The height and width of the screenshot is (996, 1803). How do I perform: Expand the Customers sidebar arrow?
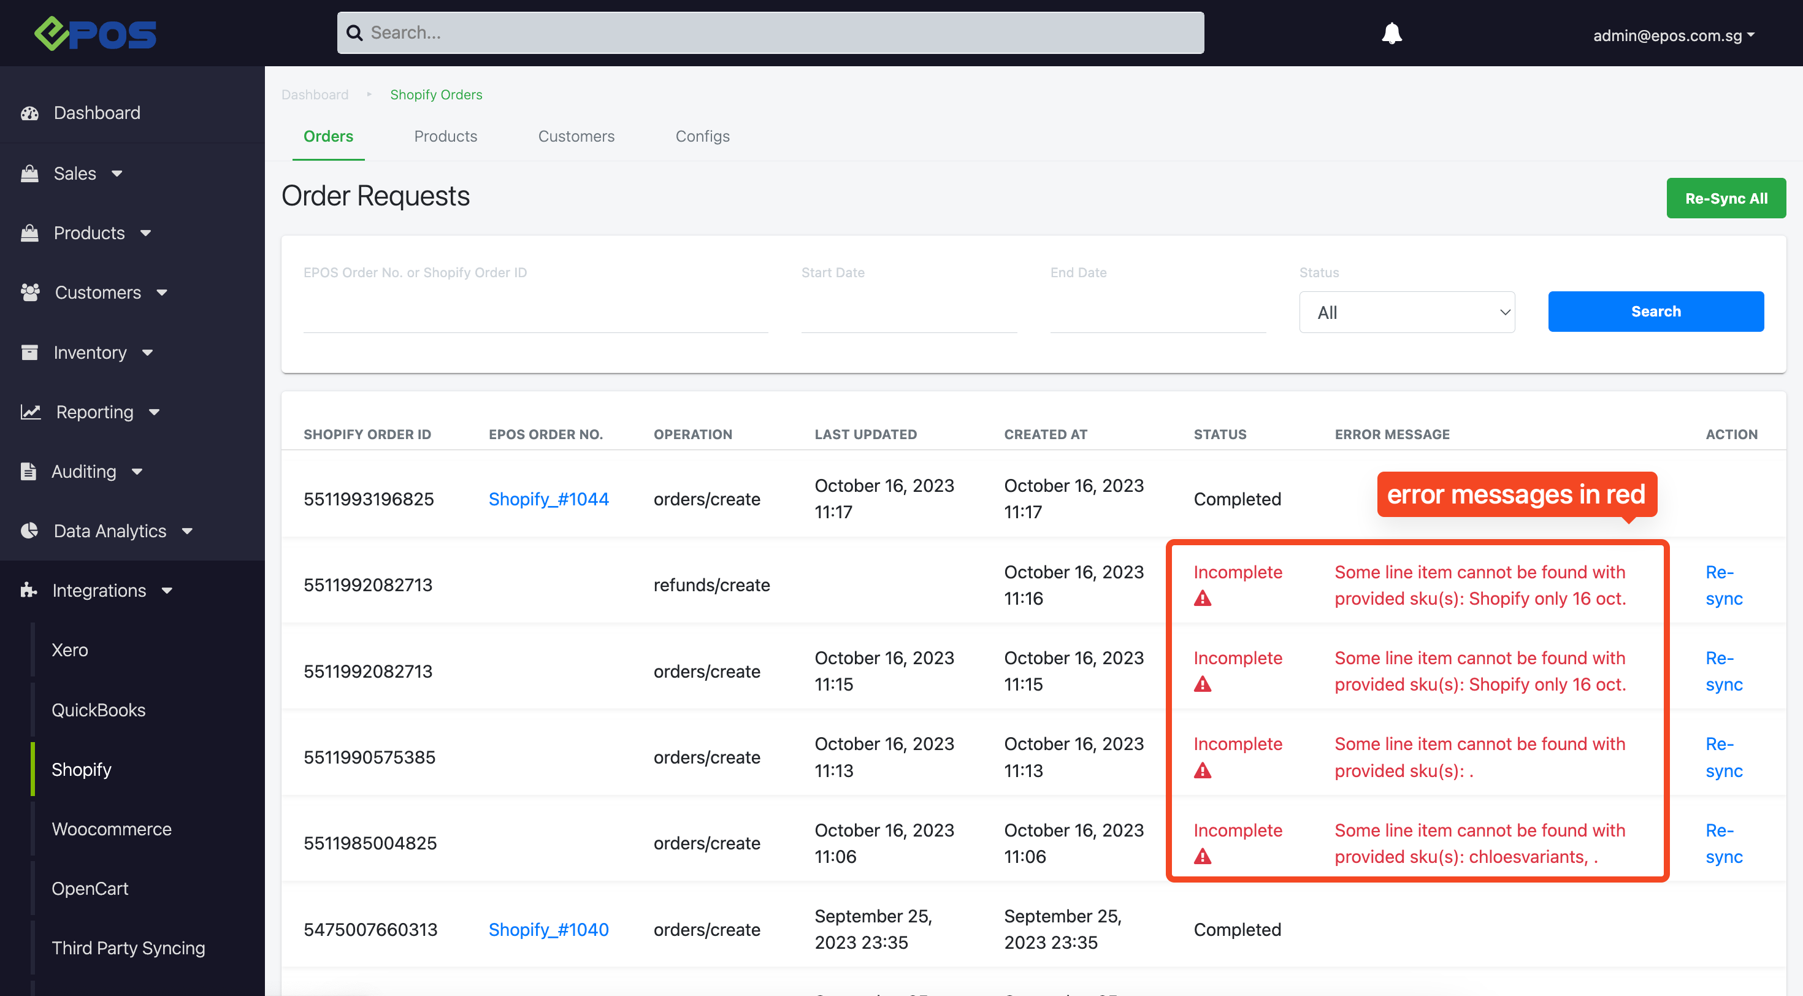click(162, 293)
